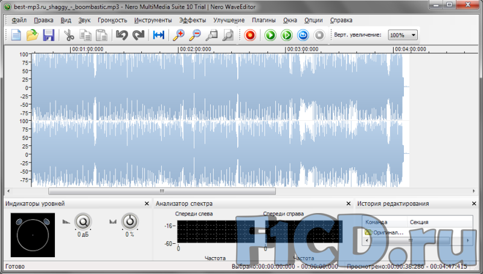Open the Справка menu
483x274 pixels.
341,21
